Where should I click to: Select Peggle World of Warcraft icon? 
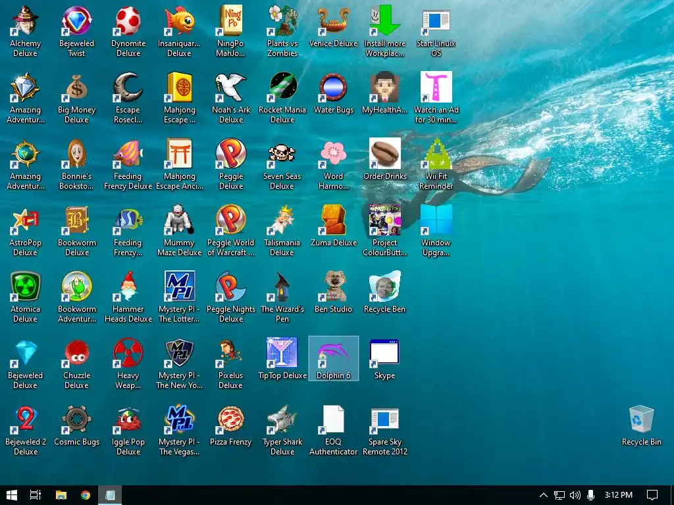point(230,220)
